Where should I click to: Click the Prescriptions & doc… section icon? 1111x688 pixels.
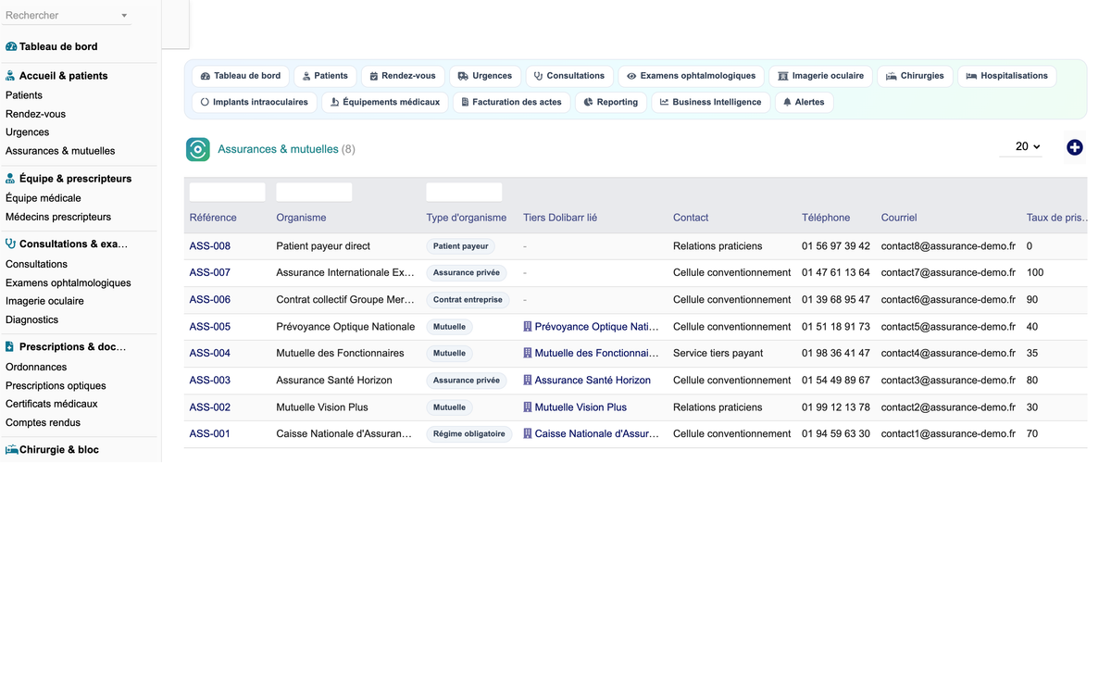tap(10, 347)
